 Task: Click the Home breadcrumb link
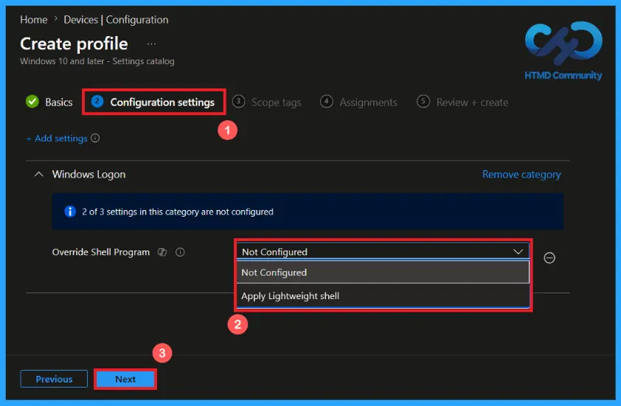[x=34, y=20]
